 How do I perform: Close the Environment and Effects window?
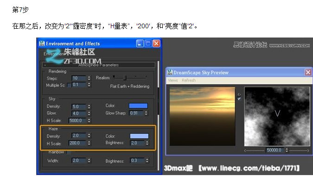[x=157, y=43]
